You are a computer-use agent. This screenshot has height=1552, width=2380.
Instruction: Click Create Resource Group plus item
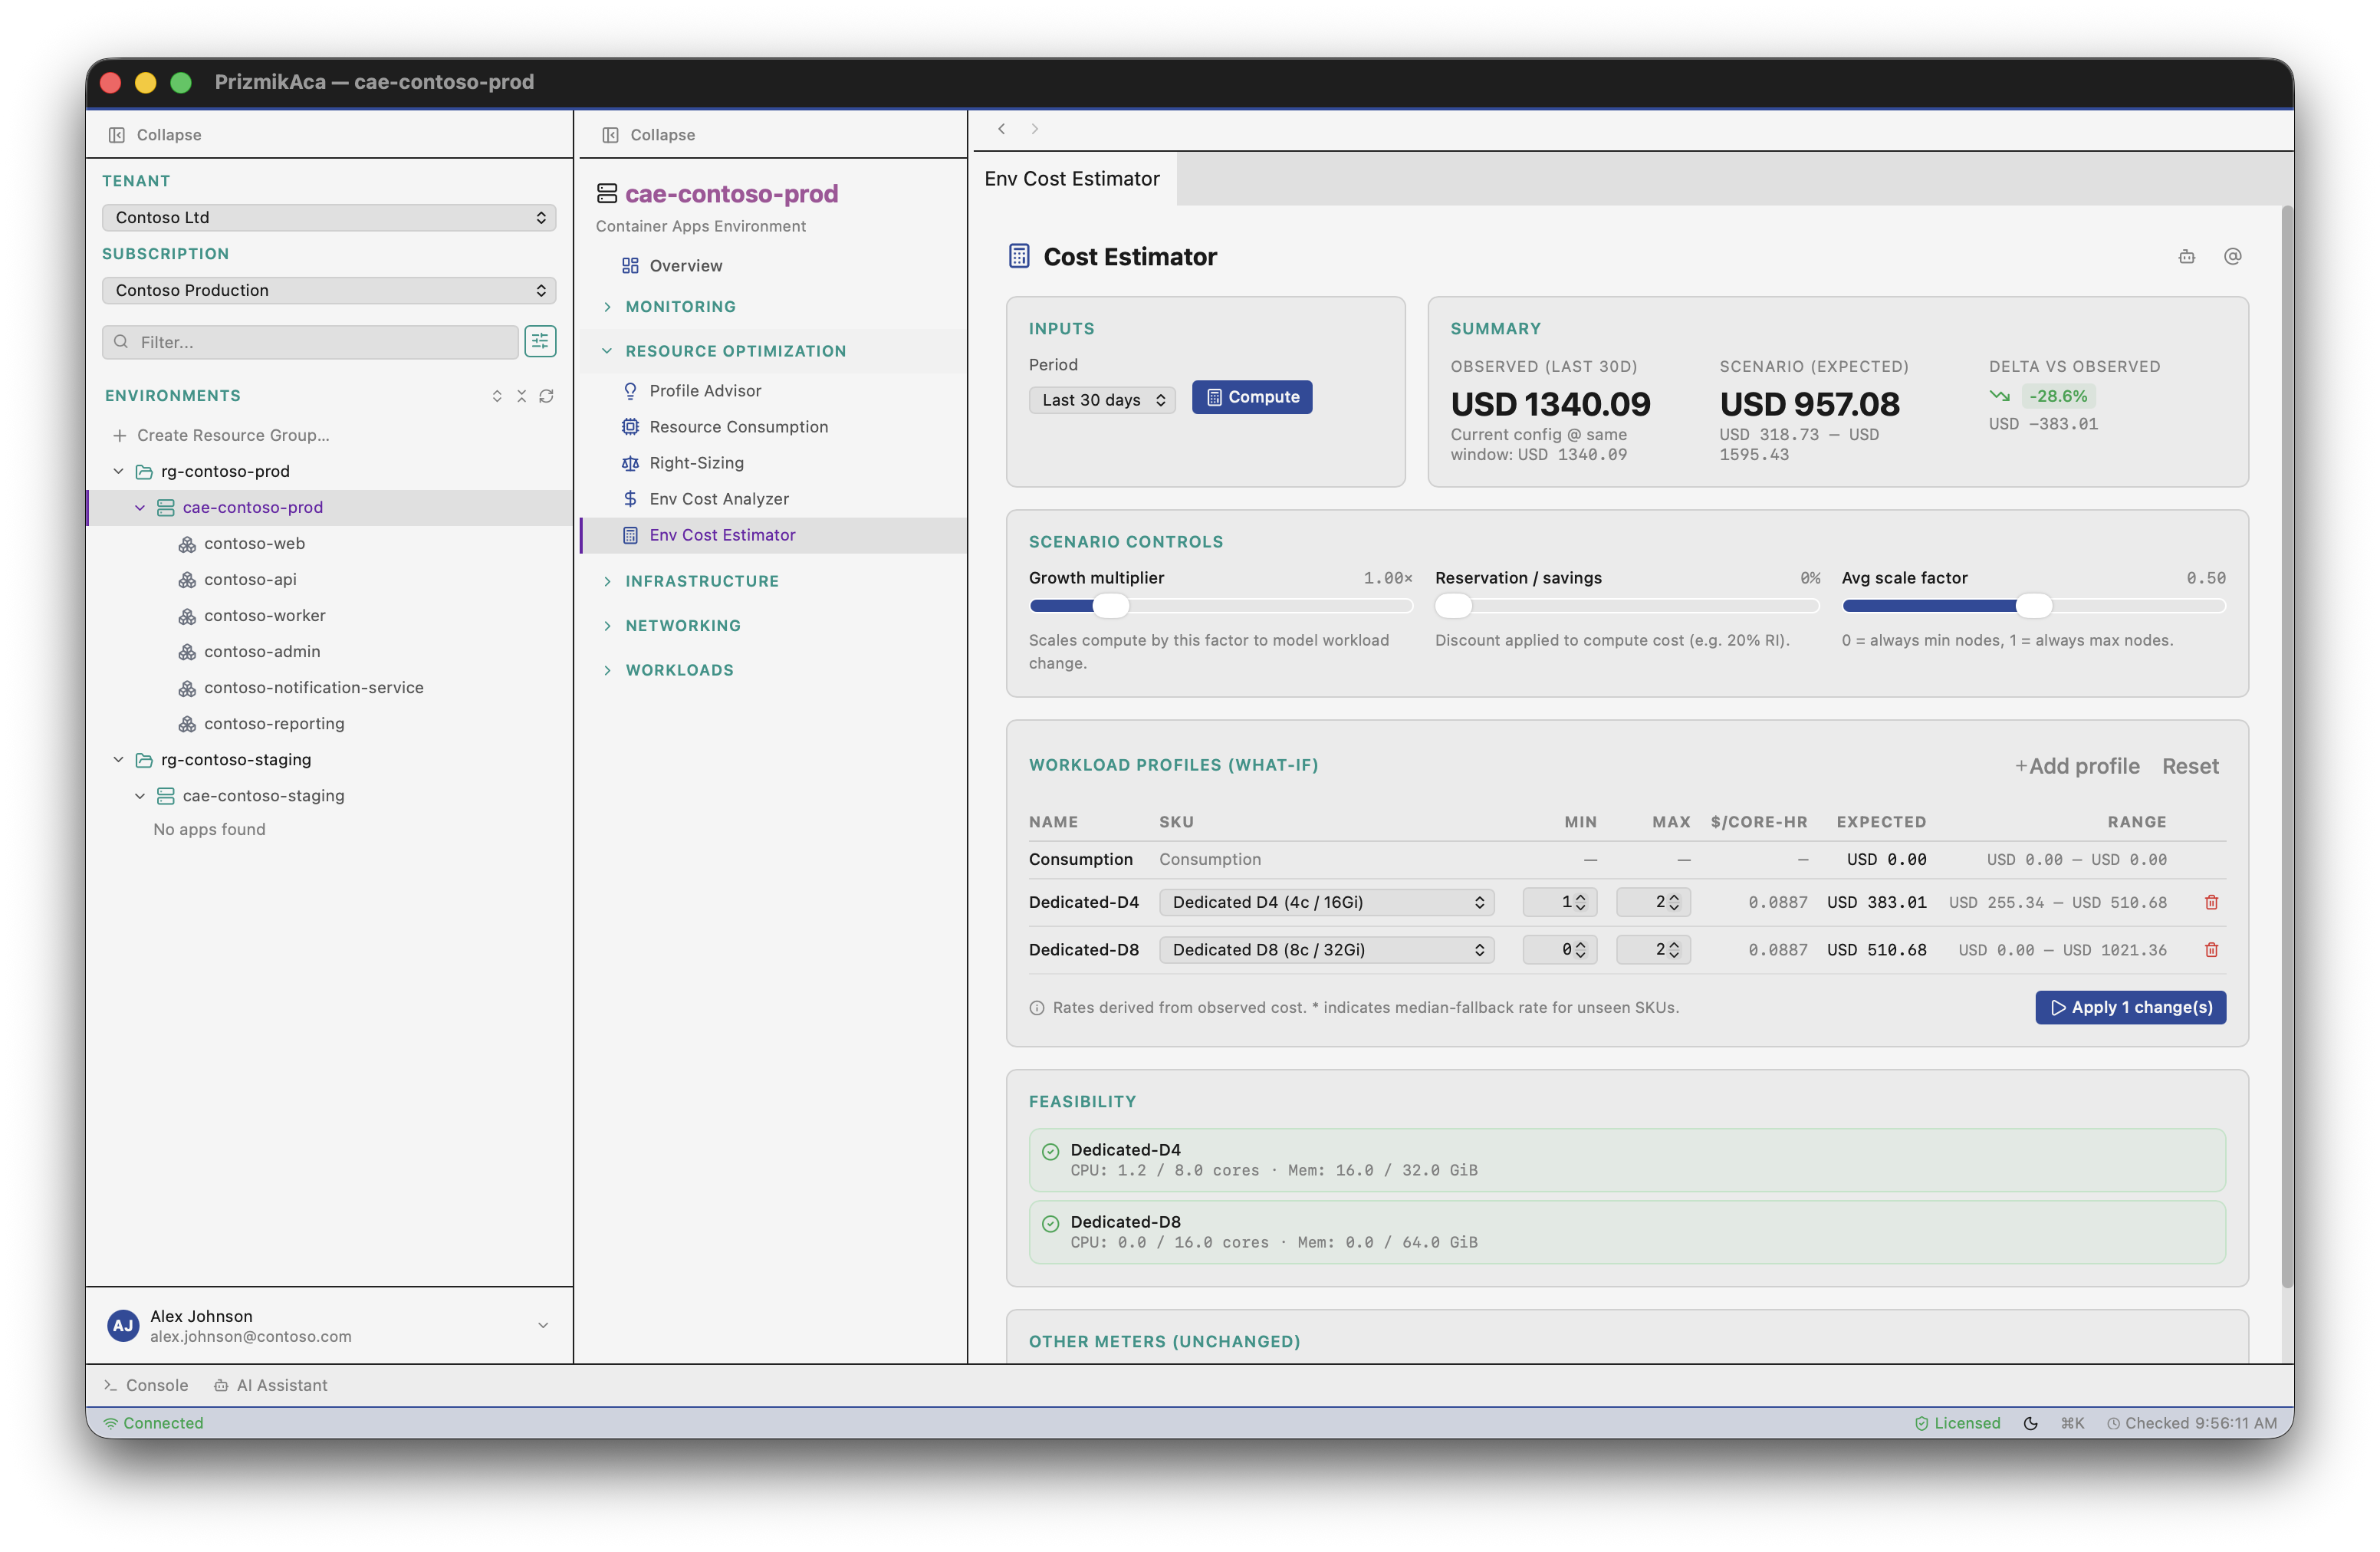coord(221,436)
